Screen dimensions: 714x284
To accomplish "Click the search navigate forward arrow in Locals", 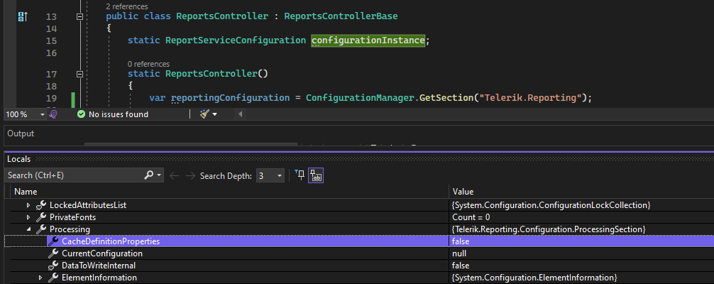I will [x=190, y=175].
